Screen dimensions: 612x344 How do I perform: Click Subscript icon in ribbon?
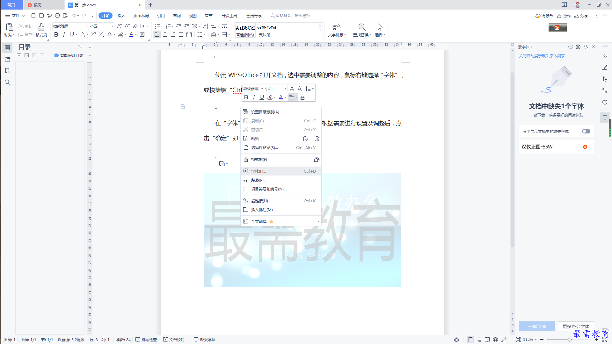coord(102,34)
